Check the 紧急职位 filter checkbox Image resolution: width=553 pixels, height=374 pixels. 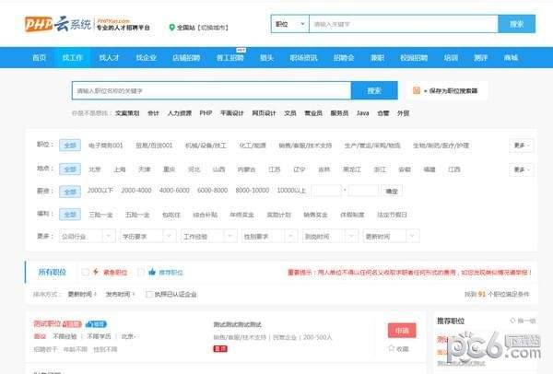[x=86, y=272]
